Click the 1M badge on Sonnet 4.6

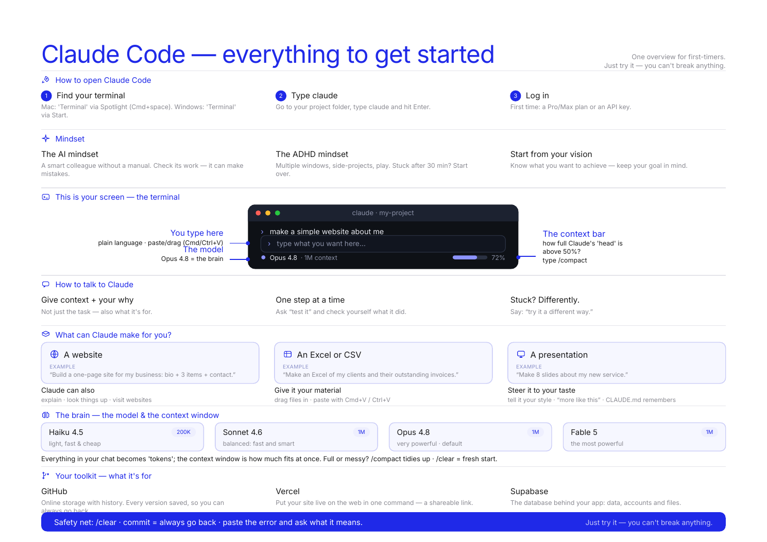pyautogui.click(x=362, y=432)
